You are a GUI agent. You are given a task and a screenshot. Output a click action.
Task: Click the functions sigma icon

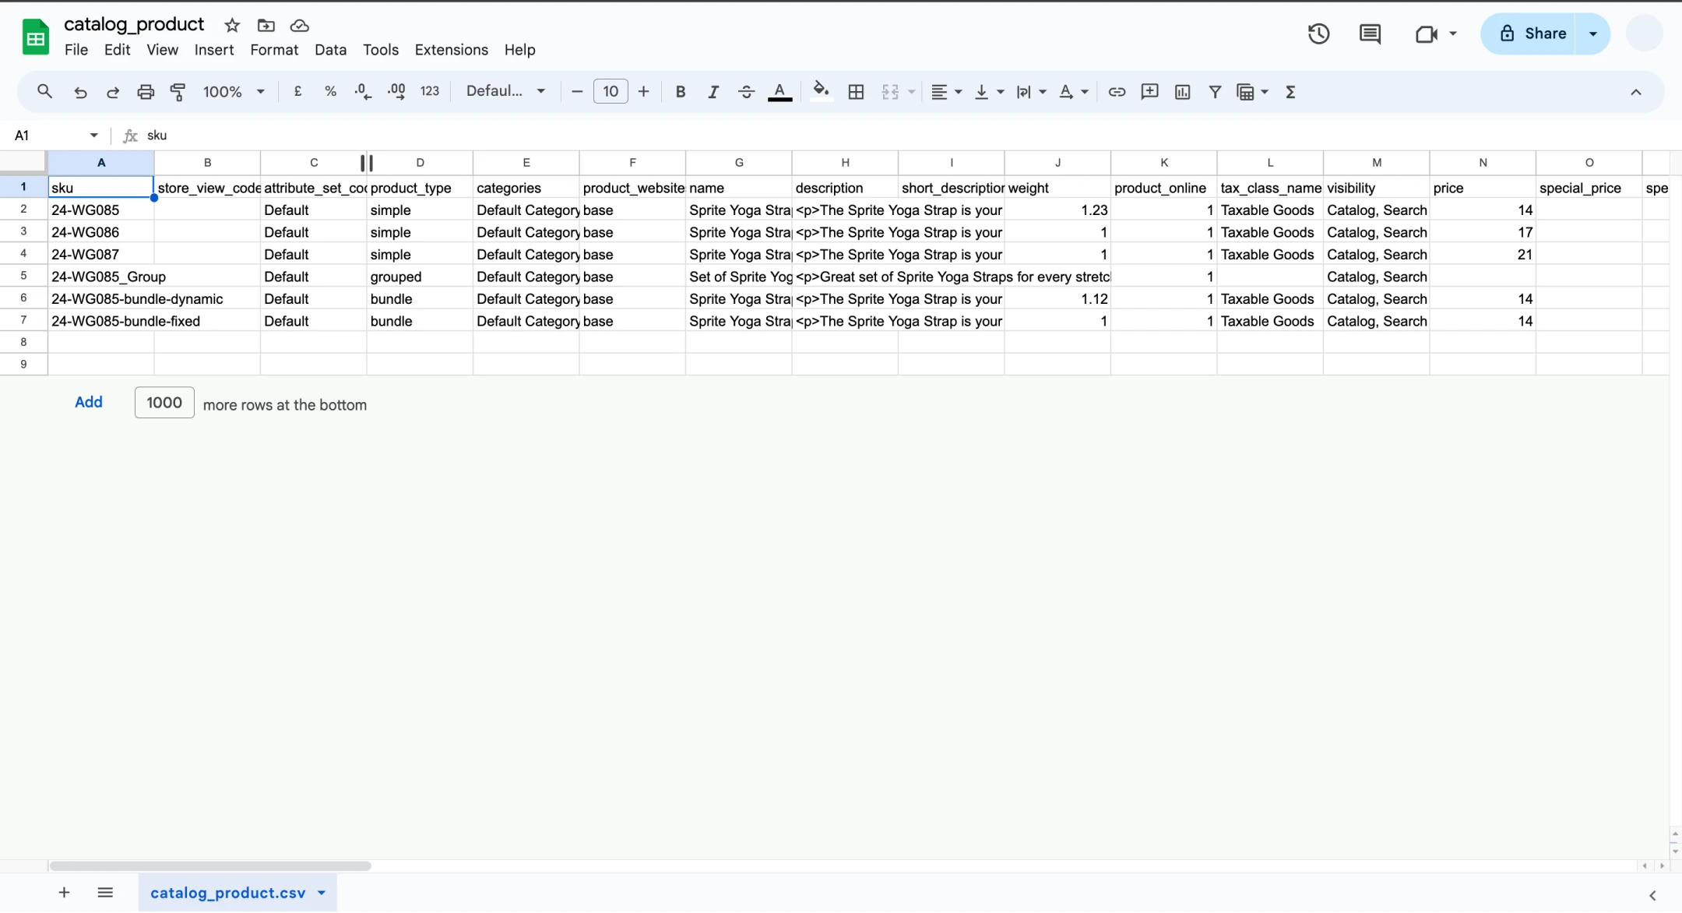point(1290,92)
